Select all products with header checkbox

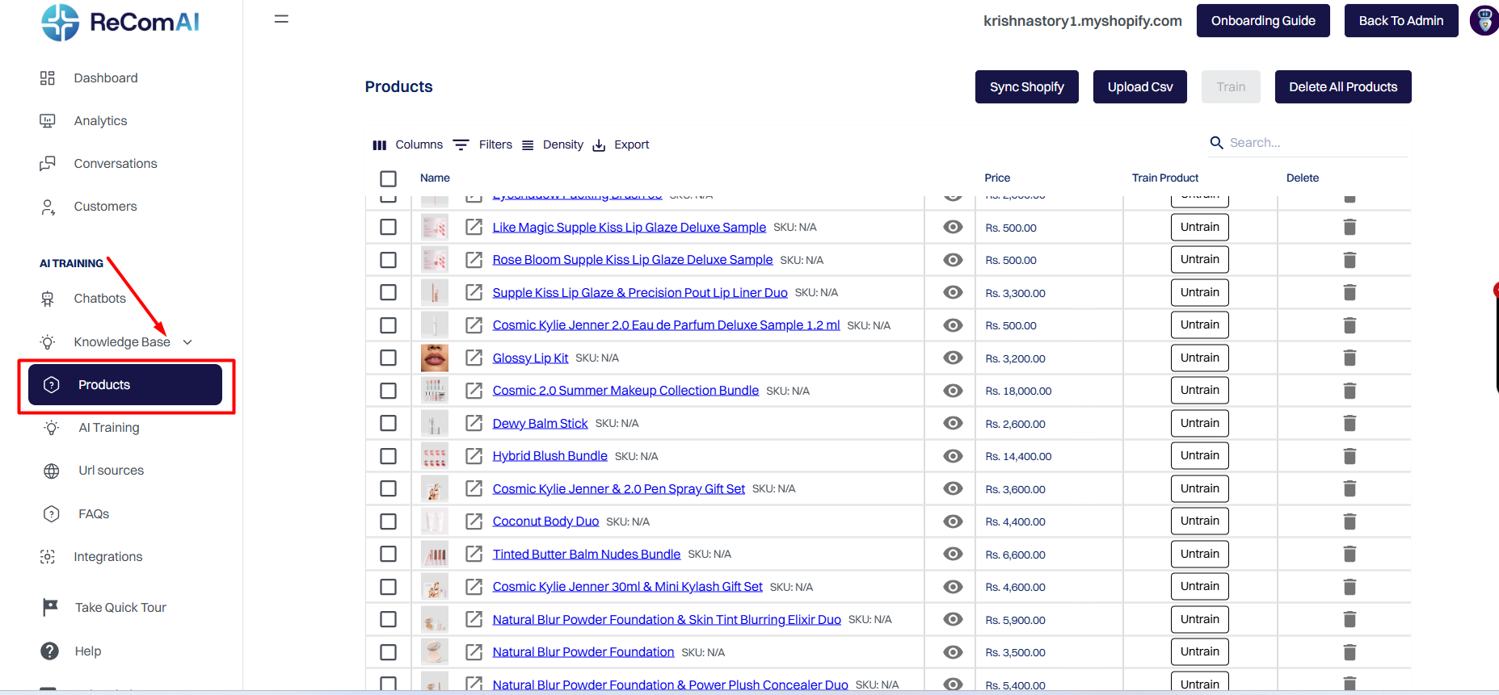coord(389,178)
